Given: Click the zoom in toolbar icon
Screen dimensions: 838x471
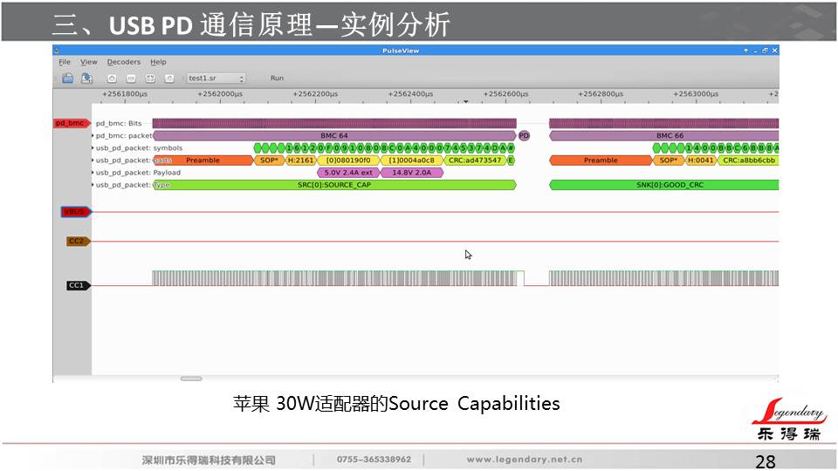Looking at the screenshot, I should pos(112,78).
